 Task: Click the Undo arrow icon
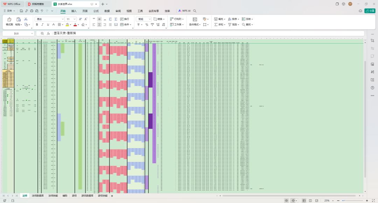(42, 11)
